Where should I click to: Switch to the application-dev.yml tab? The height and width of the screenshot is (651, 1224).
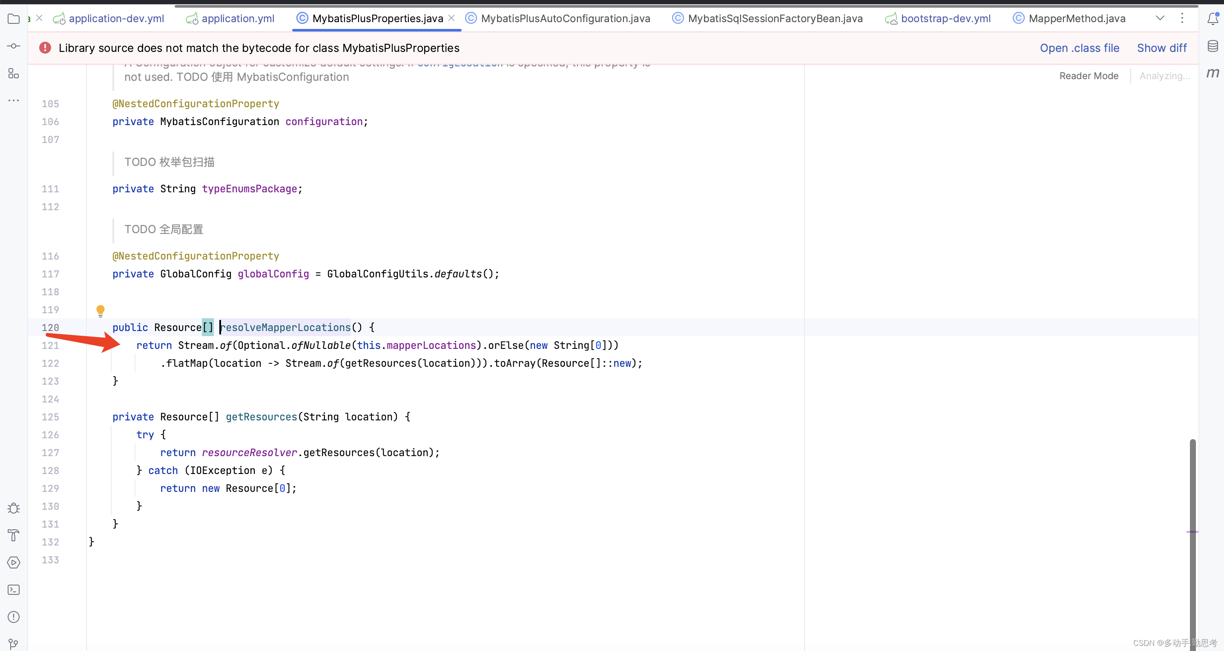point(116,19)
